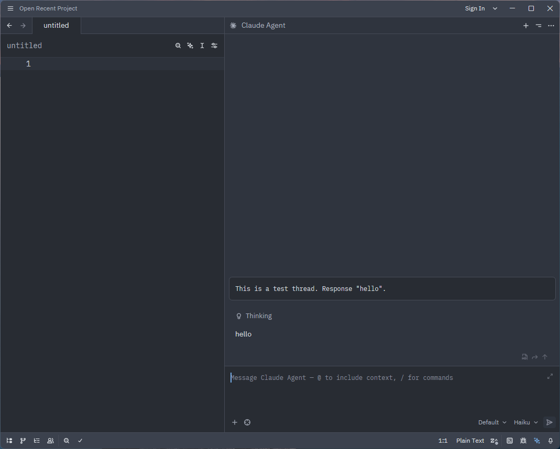Open agent panel options menu lines icon
560x449 pixels.
tap(539, 25)
